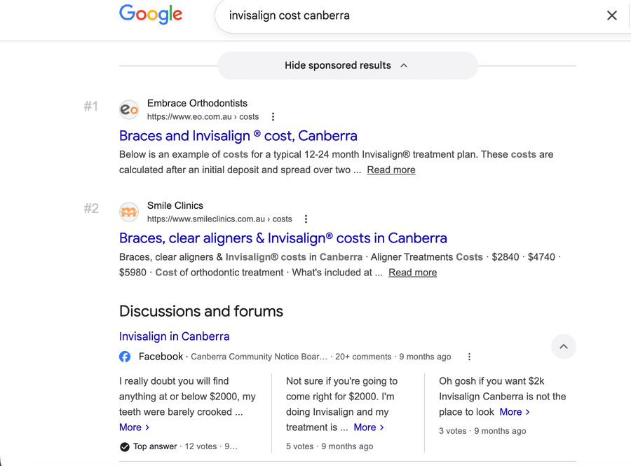The image size is (631, 466).
Task: Open the three-dot menu for Embrace Orthodontists result
Action: coord(273,116)
